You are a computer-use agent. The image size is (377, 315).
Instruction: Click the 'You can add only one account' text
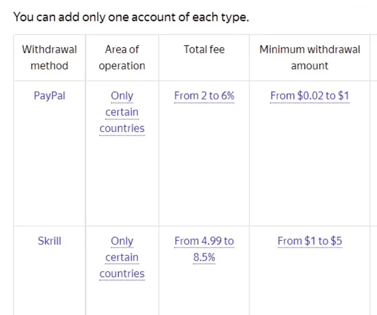tap(131, 17)
